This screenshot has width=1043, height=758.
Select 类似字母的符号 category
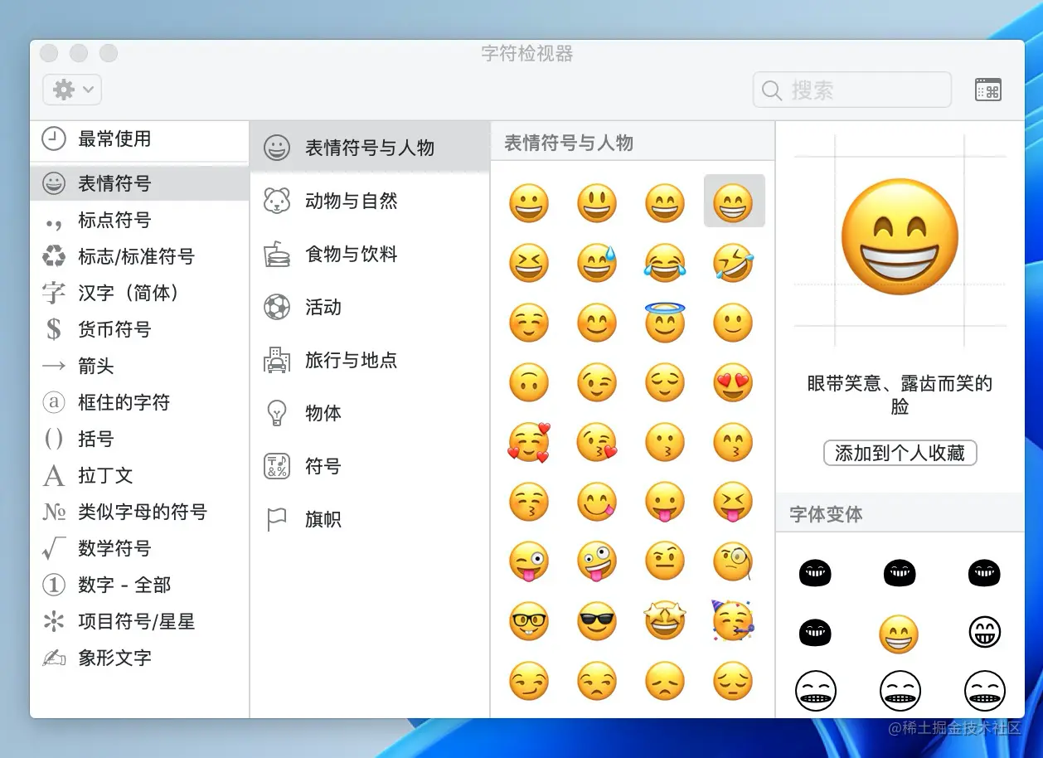click(139, 512)
